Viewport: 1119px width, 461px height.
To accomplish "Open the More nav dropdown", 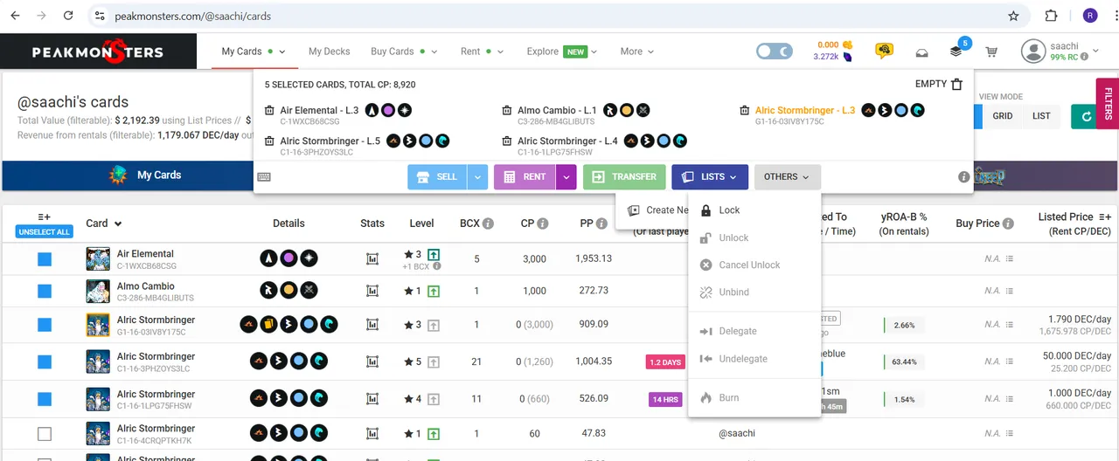I will click(636, 52).
